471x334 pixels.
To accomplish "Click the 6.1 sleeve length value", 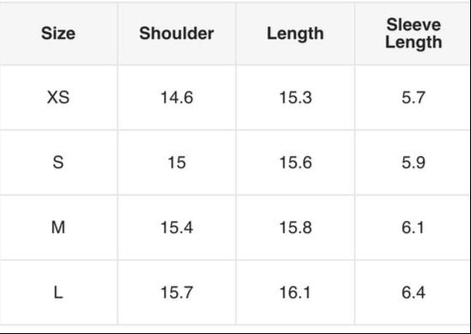I will 412,227.
